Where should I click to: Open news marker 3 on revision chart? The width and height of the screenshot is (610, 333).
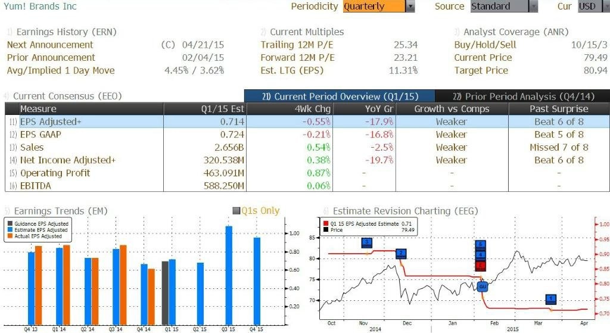click(x=367, y=243)
